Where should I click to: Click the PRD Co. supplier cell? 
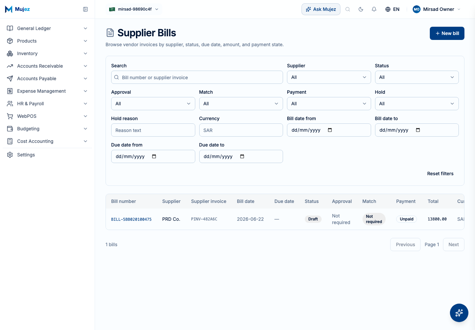point(171,219)
